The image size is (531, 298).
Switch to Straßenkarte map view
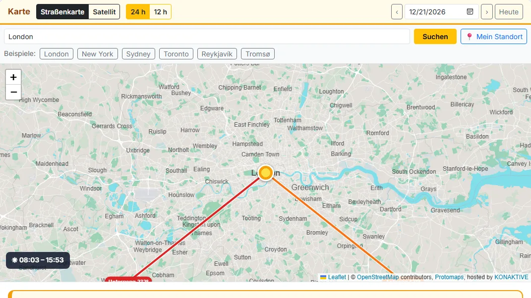[62, 12]
